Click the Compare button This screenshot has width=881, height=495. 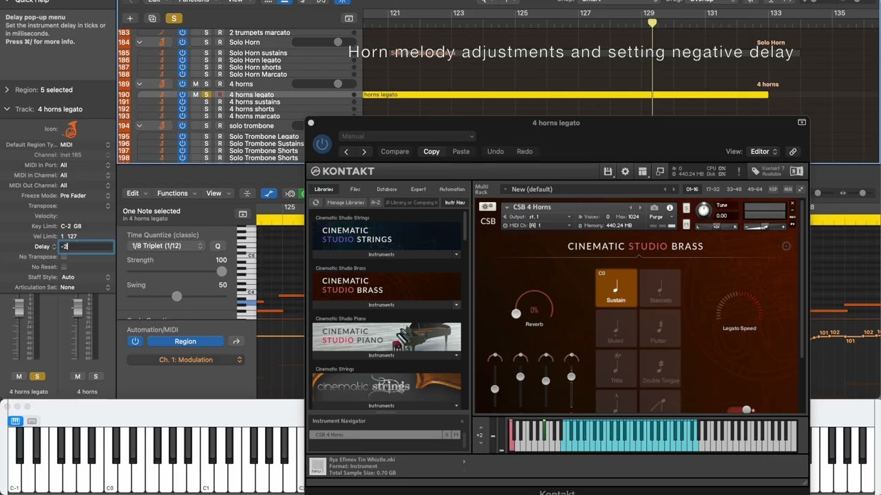click(x=395, y=152)
